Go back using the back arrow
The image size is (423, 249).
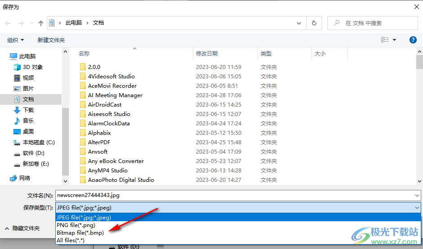8,23
